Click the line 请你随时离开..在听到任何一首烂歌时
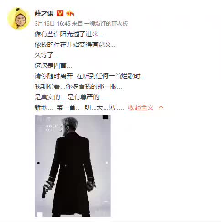This screenshot has height=222, width=221. (x=90, y=76)
